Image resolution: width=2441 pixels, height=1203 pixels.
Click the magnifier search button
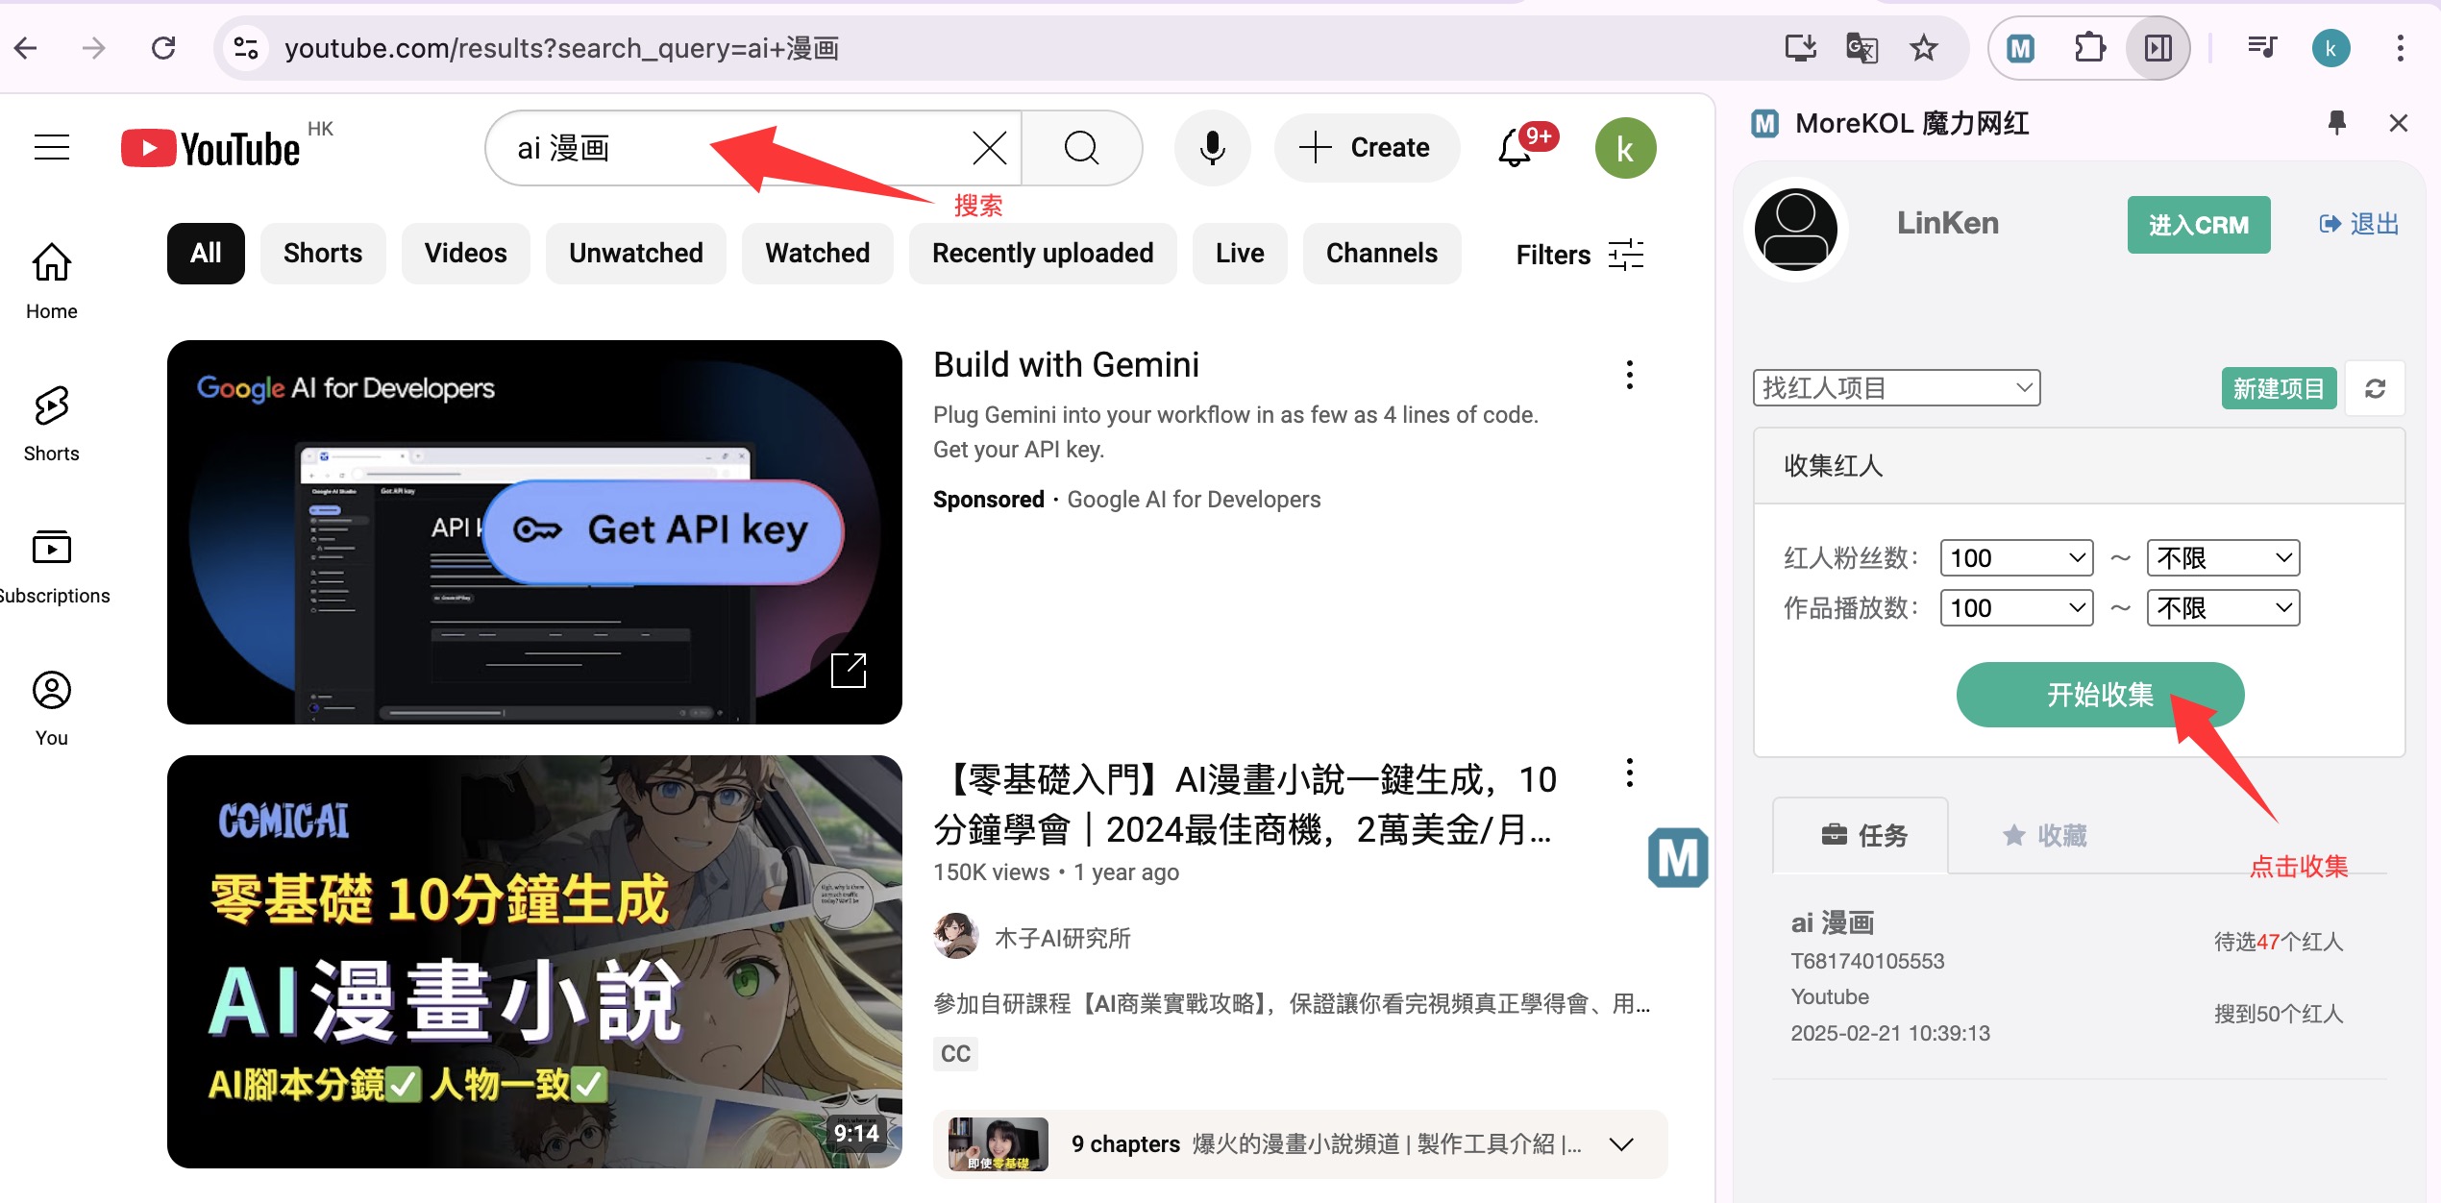click(1081, 148)
